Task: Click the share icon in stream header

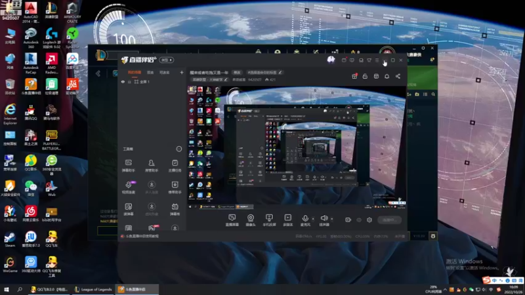Action: [398, 76]
